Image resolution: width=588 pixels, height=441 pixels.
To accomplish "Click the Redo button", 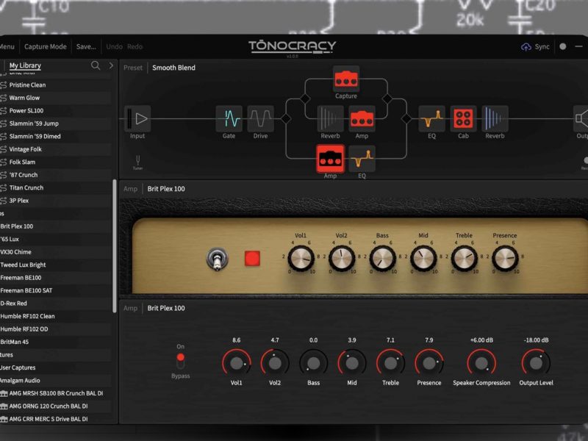I will [x=135, y=46].
